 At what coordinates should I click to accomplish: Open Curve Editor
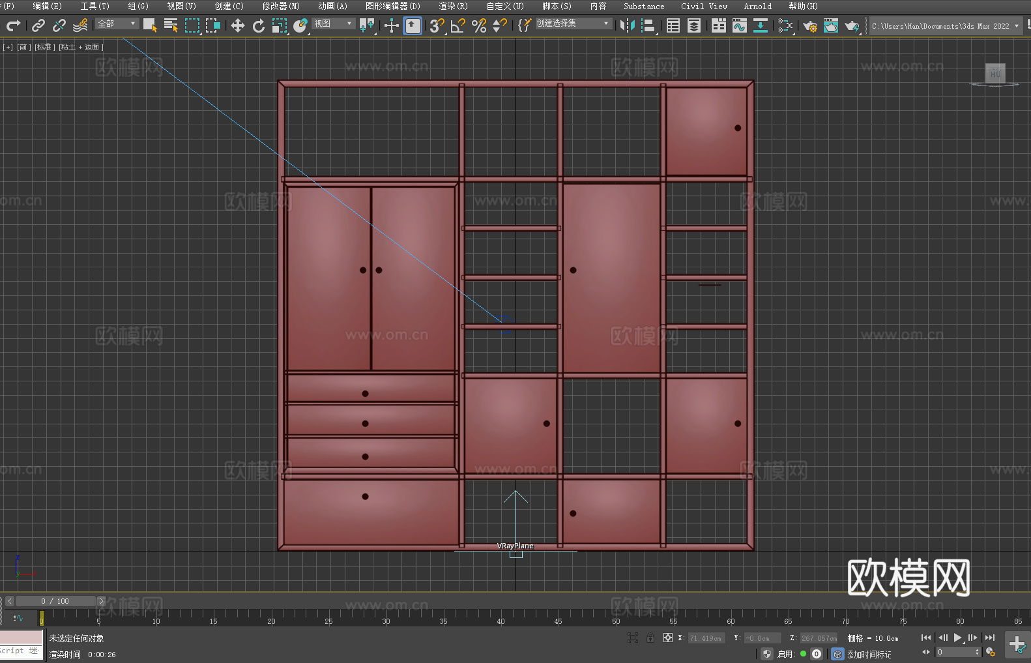(x=740, y=25)
